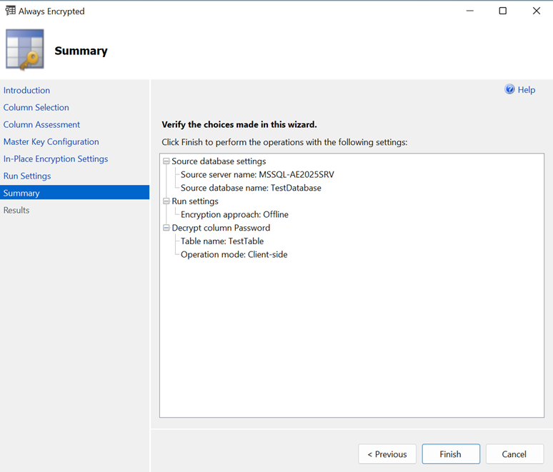The height and width of the screenshot is (472, 553).
Task: Collapse the Run settings tree node
Action: [166, 201]
